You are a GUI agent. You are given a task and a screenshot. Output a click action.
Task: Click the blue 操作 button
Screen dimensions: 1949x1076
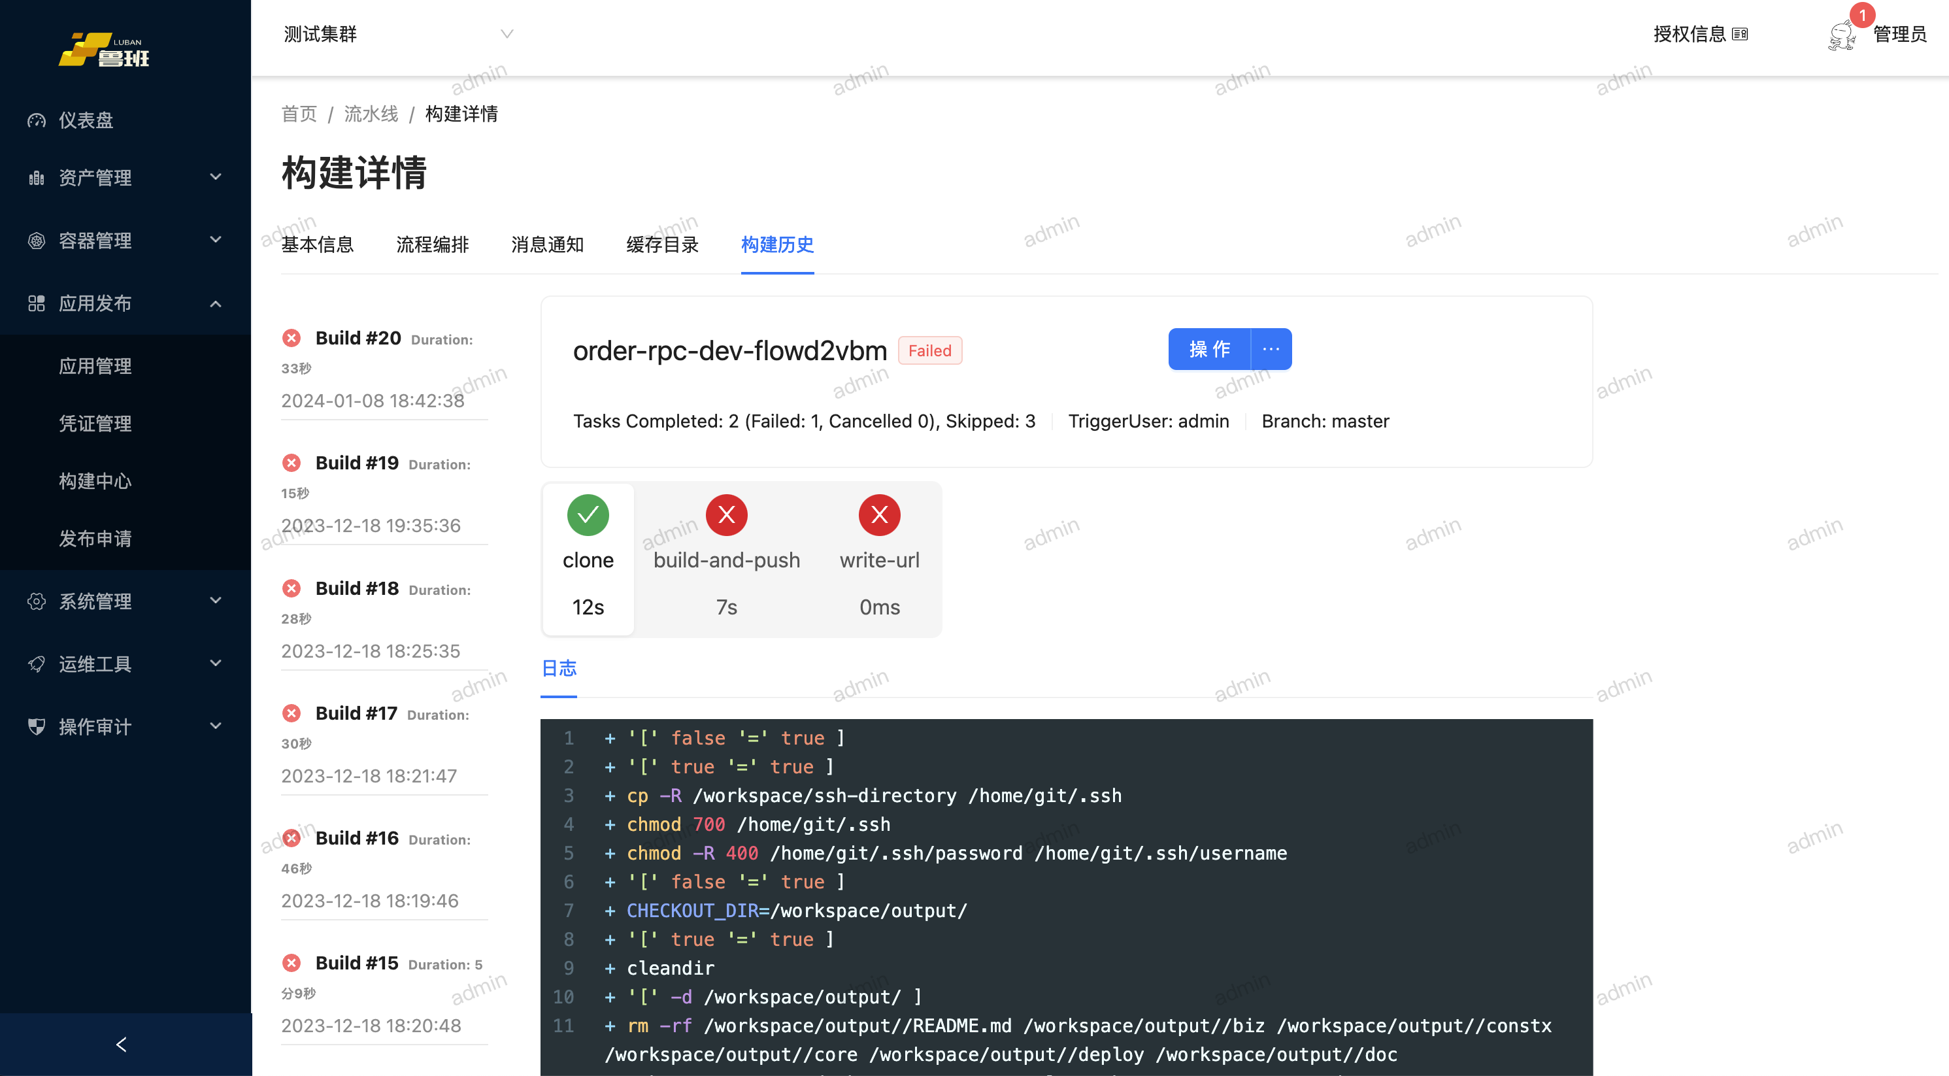coord(1209,349)
